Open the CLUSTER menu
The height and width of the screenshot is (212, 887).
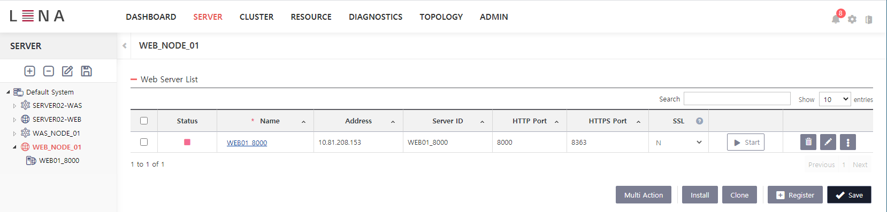256,17
